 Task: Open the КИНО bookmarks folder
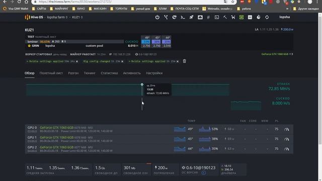(x=78, y=9)
